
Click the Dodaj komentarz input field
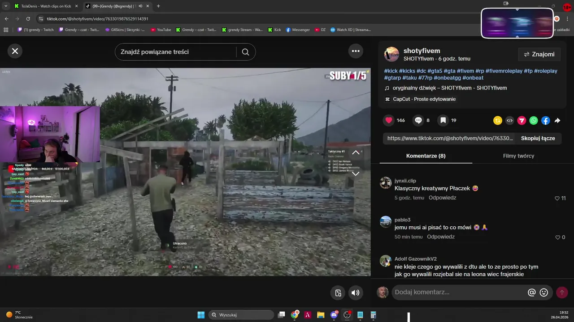pos(457,292)
